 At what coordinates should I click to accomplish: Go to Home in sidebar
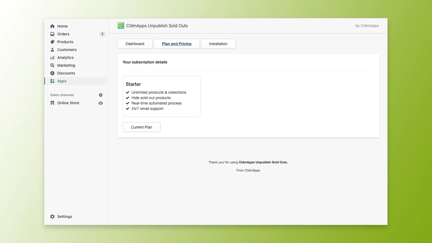coord(62,26)
